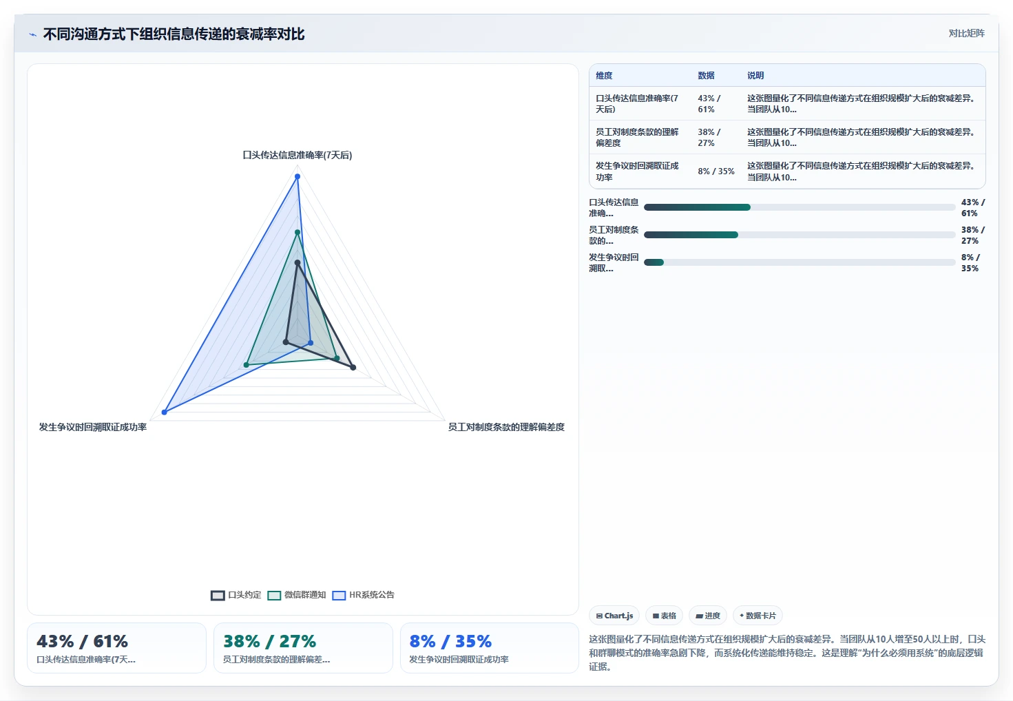1013x701 pixels.
Task: Click radar axis label 员工对制度条款的理解偏差度
Action: 506,428
